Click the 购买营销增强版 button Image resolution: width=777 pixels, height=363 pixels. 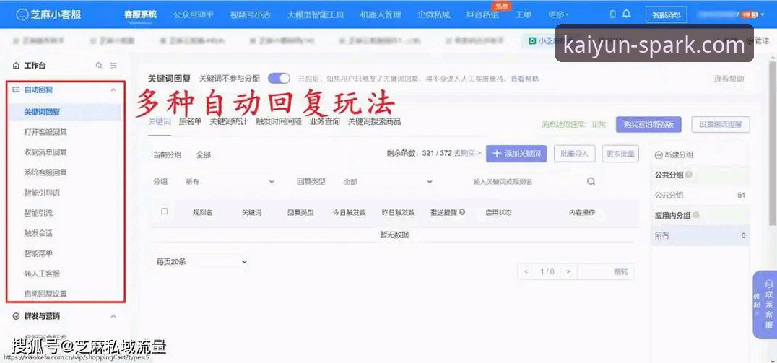(x=648, y=125)
